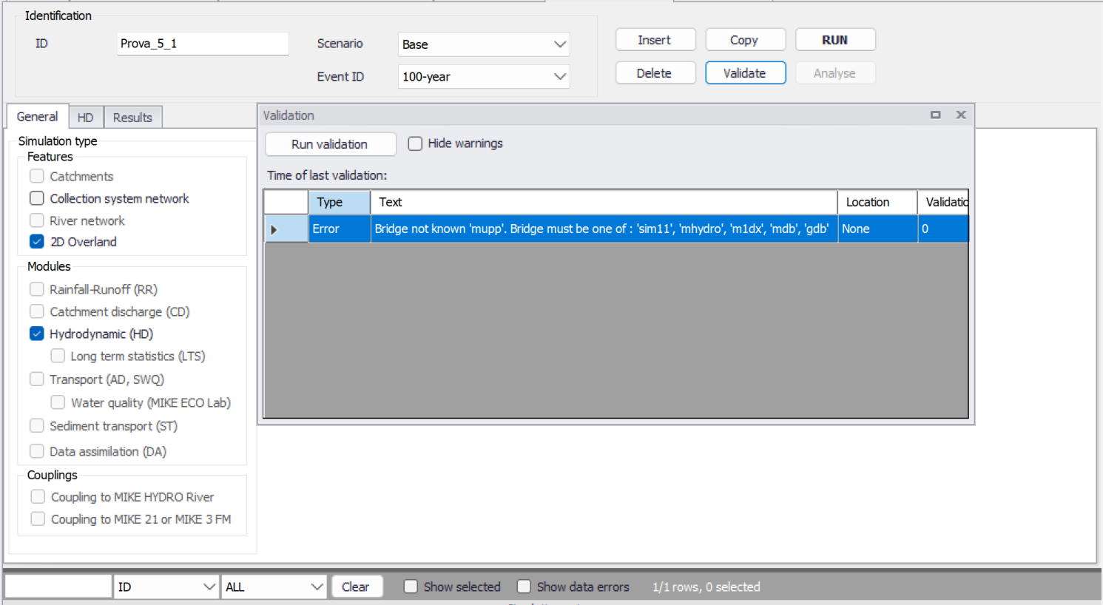Image resolution: width=1103 pixels, height=605 pixels.
Task: Tick the Show selected checkbox
Action: pos(411,587)
